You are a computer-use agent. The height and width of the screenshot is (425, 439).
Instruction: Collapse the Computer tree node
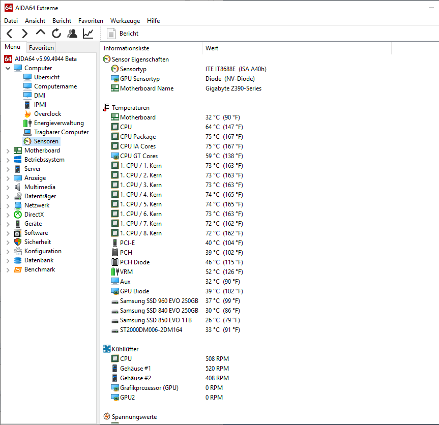[x=8, y=68]
